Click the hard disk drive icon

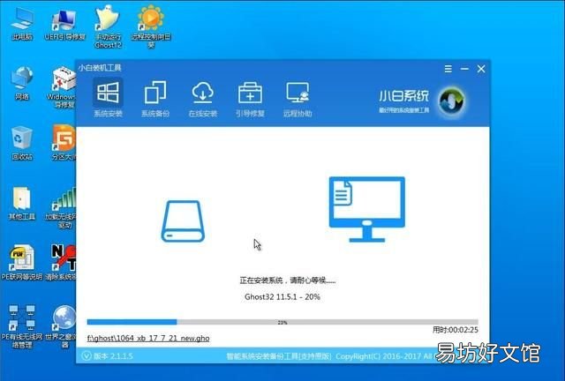(183, 221)
